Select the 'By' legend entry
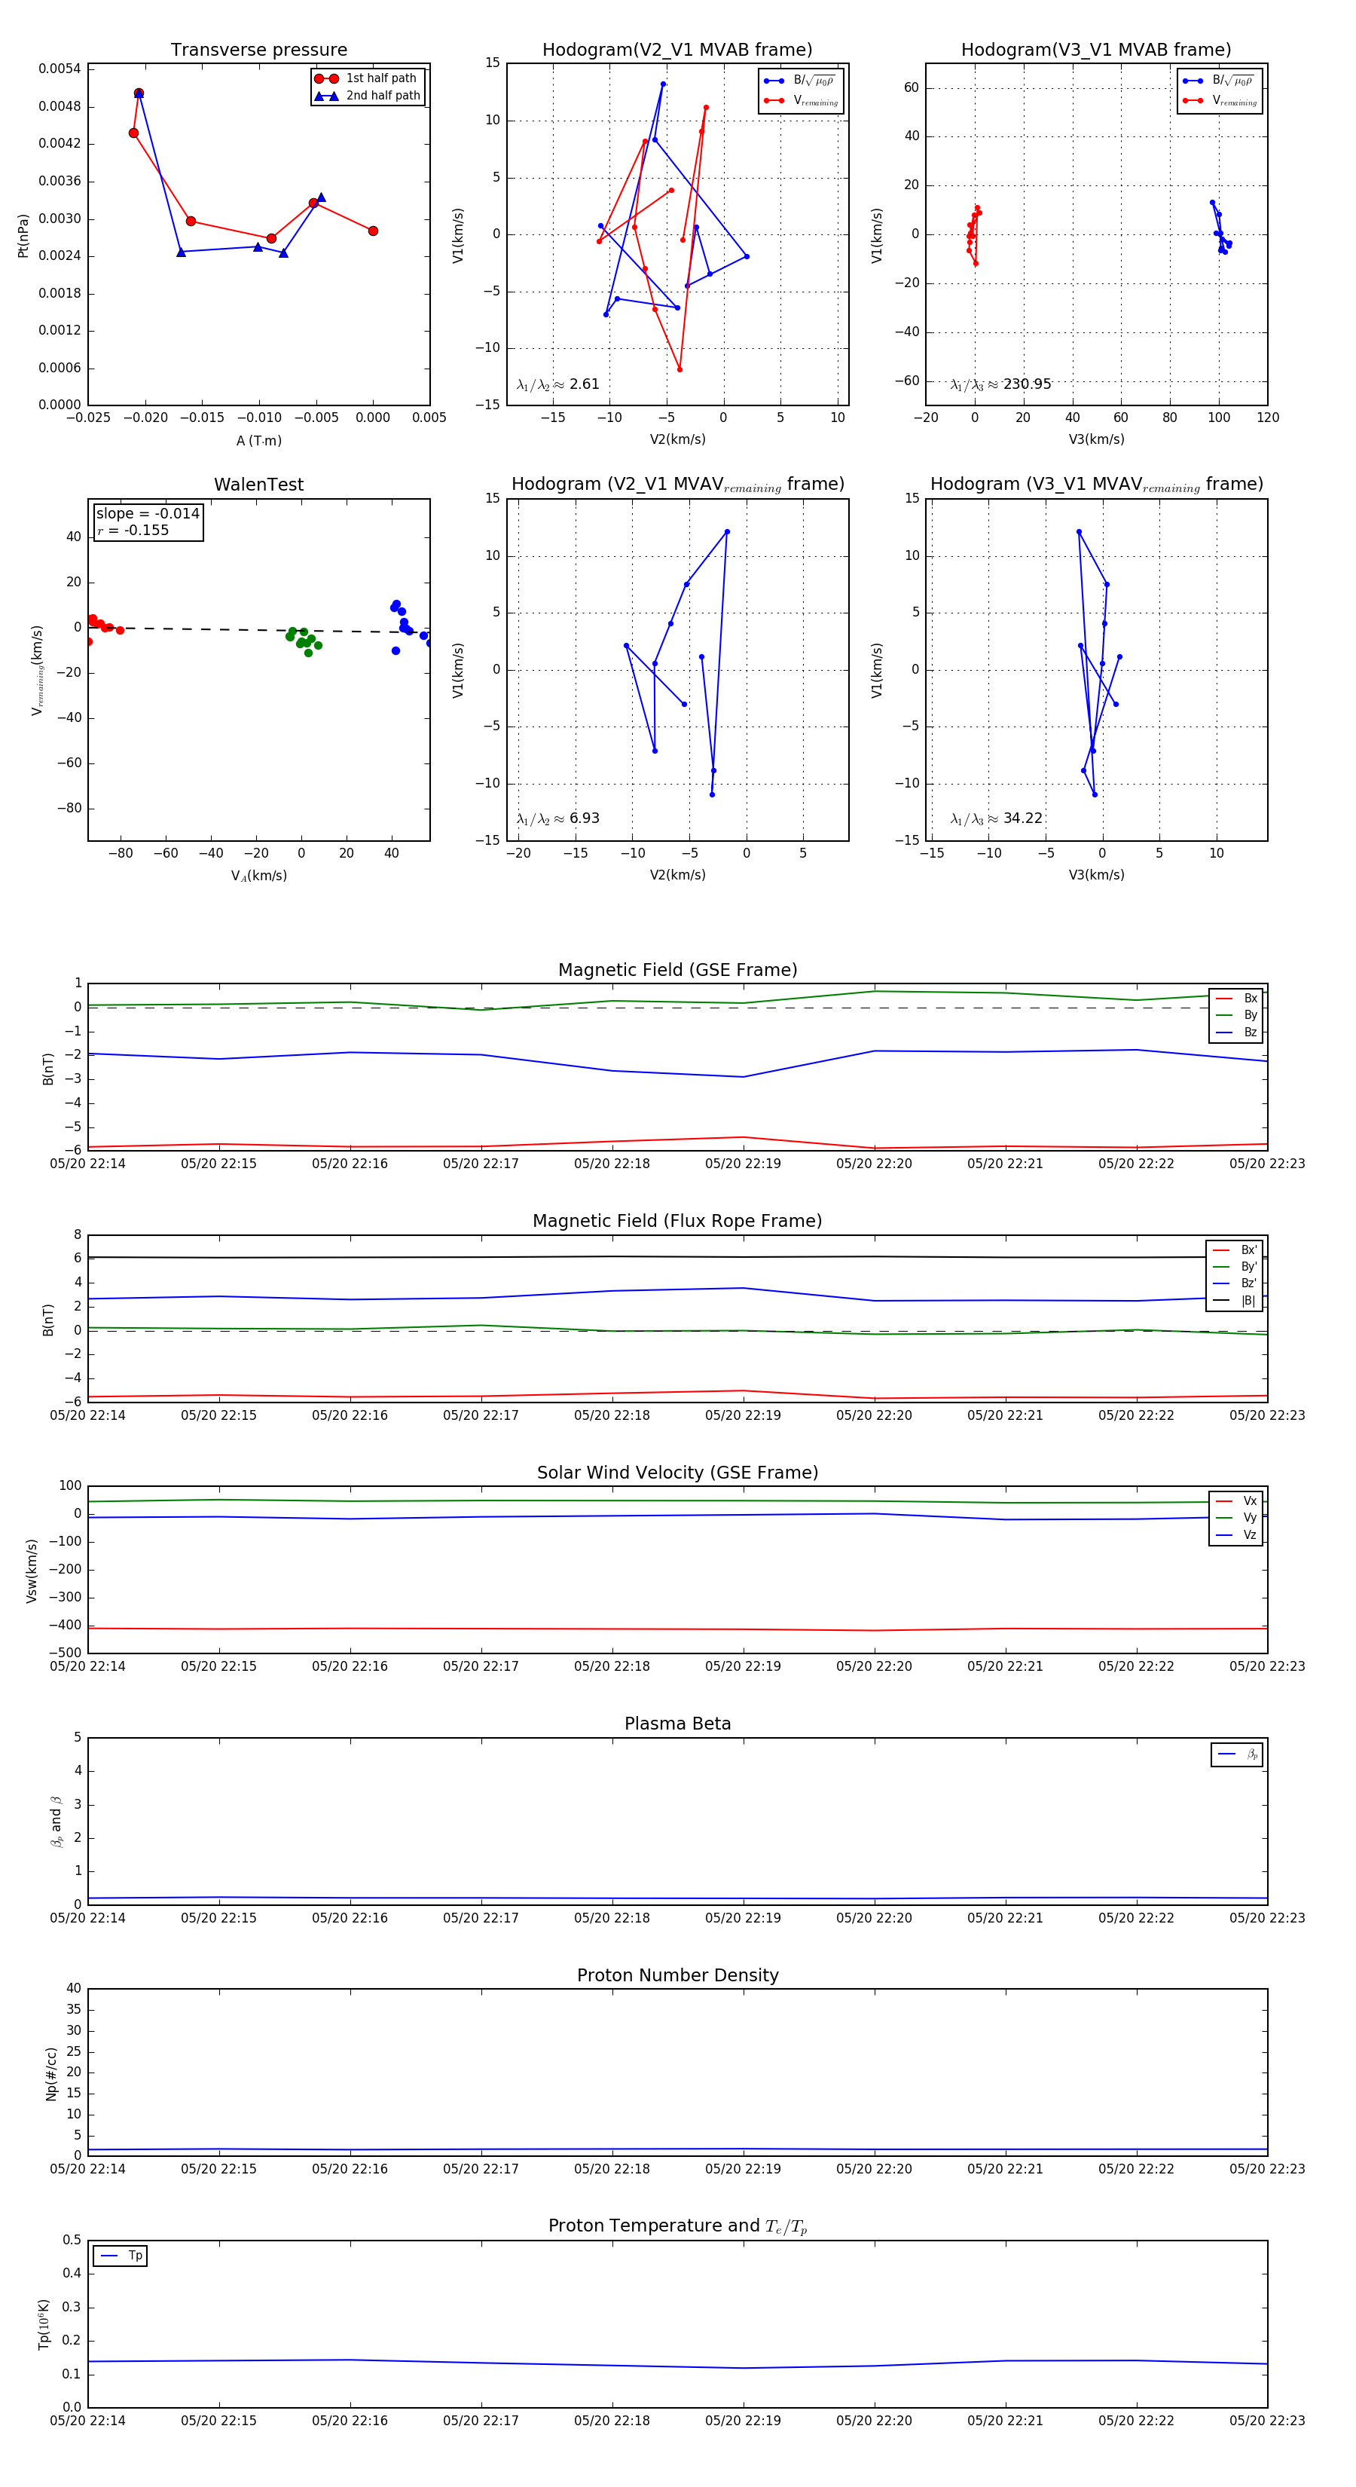 (1236, 1014)
